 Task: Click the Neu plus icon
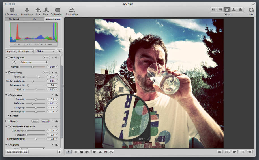coord(38,10)
